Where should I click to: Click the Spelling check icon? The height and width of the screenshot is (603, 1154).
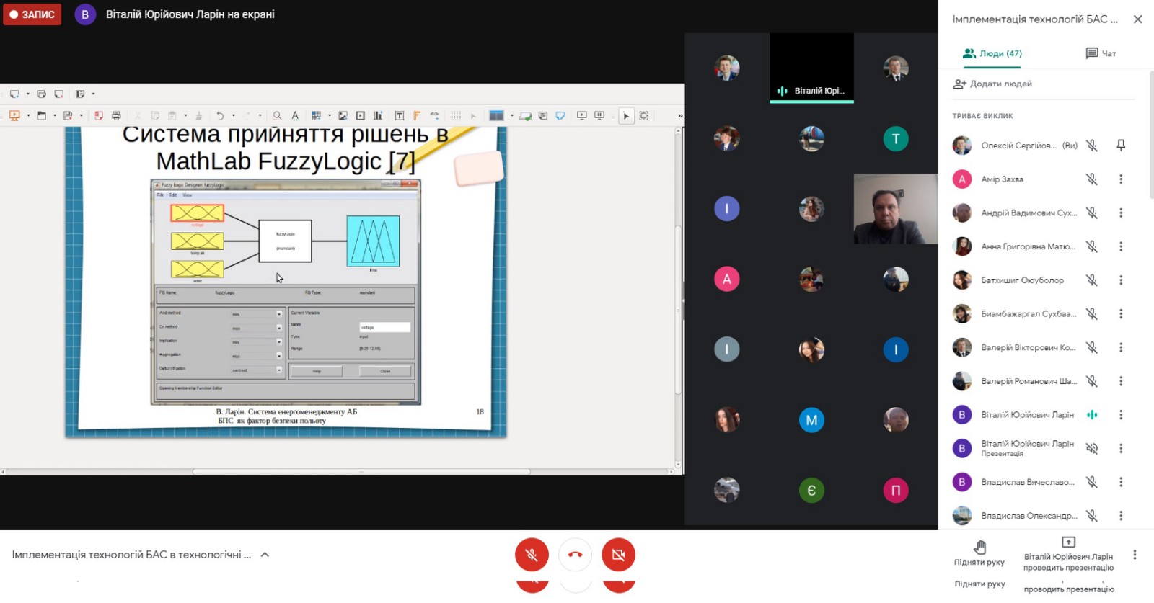click(295, 115)
